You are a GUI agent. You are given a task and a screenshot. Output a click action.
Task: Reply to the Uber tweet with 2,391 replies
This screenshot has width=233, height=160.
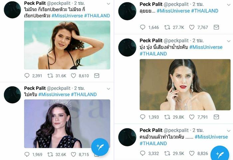coord(27,76)
